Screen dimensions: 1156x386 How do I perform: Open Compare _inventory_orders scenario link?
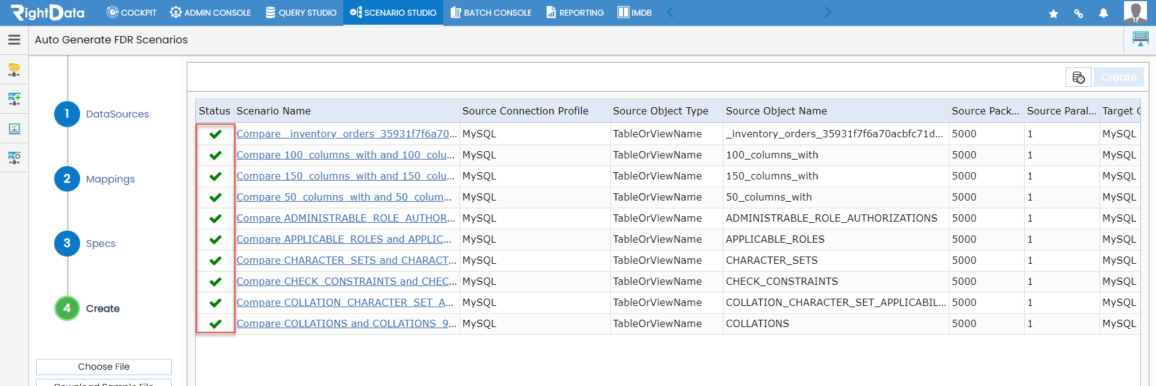[x=346, y=134]
